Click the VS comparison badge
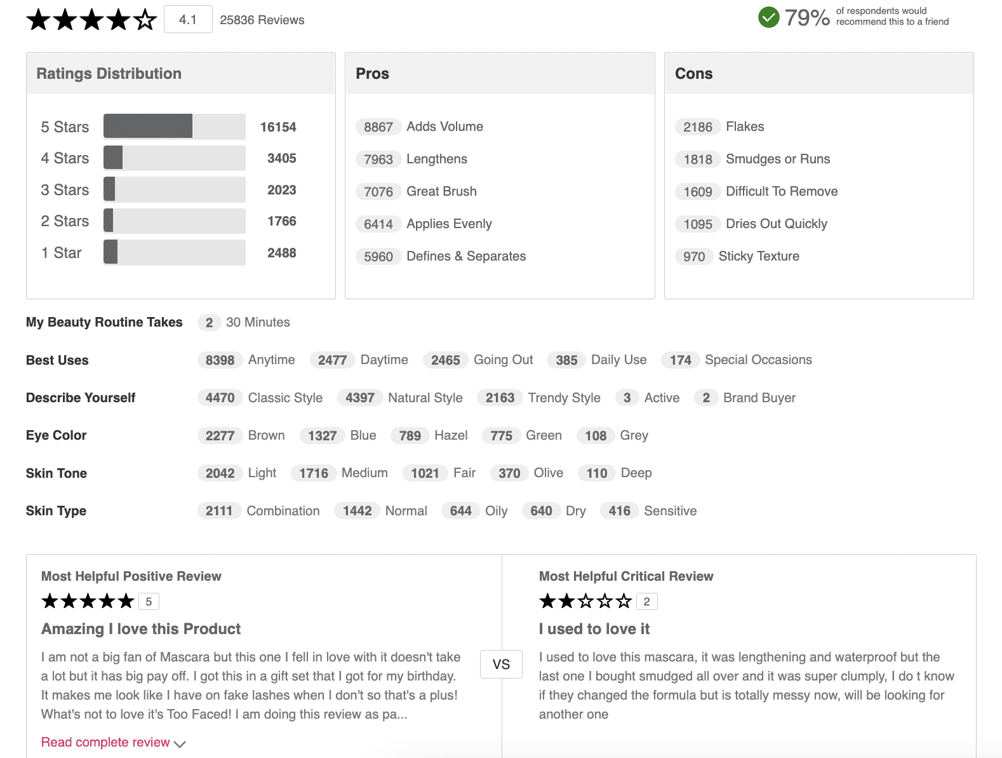The height and width of the screenshot is (758, 1002). 501,665
